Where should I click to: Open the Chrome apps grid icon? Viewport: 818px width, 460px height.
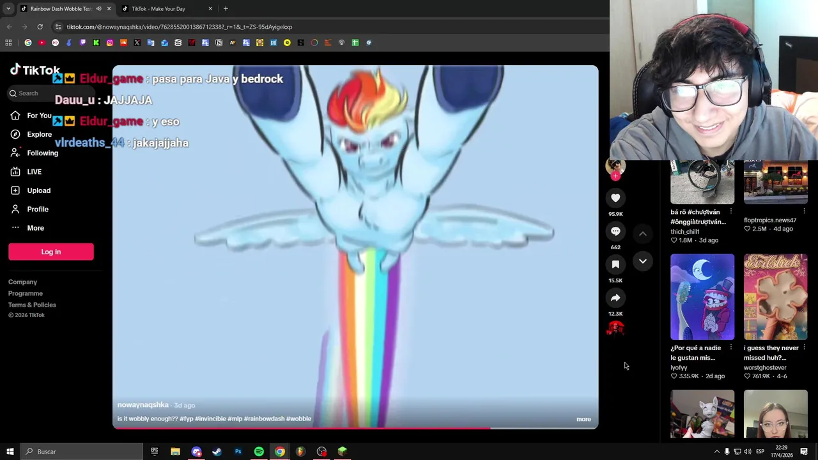8,43
